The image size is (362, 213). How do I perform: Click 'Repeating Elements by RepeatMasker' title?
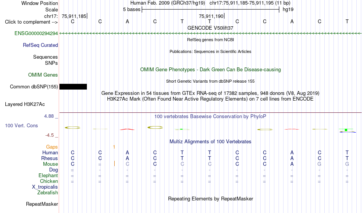[210, 199]
